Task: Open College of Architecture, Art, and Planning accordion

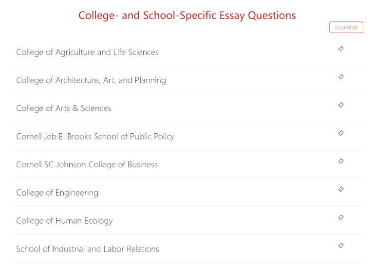Action: click(91, 80)
